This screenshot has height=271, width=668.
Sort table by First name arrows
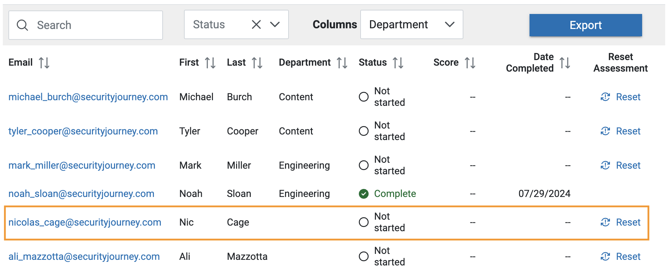[210, 63]
